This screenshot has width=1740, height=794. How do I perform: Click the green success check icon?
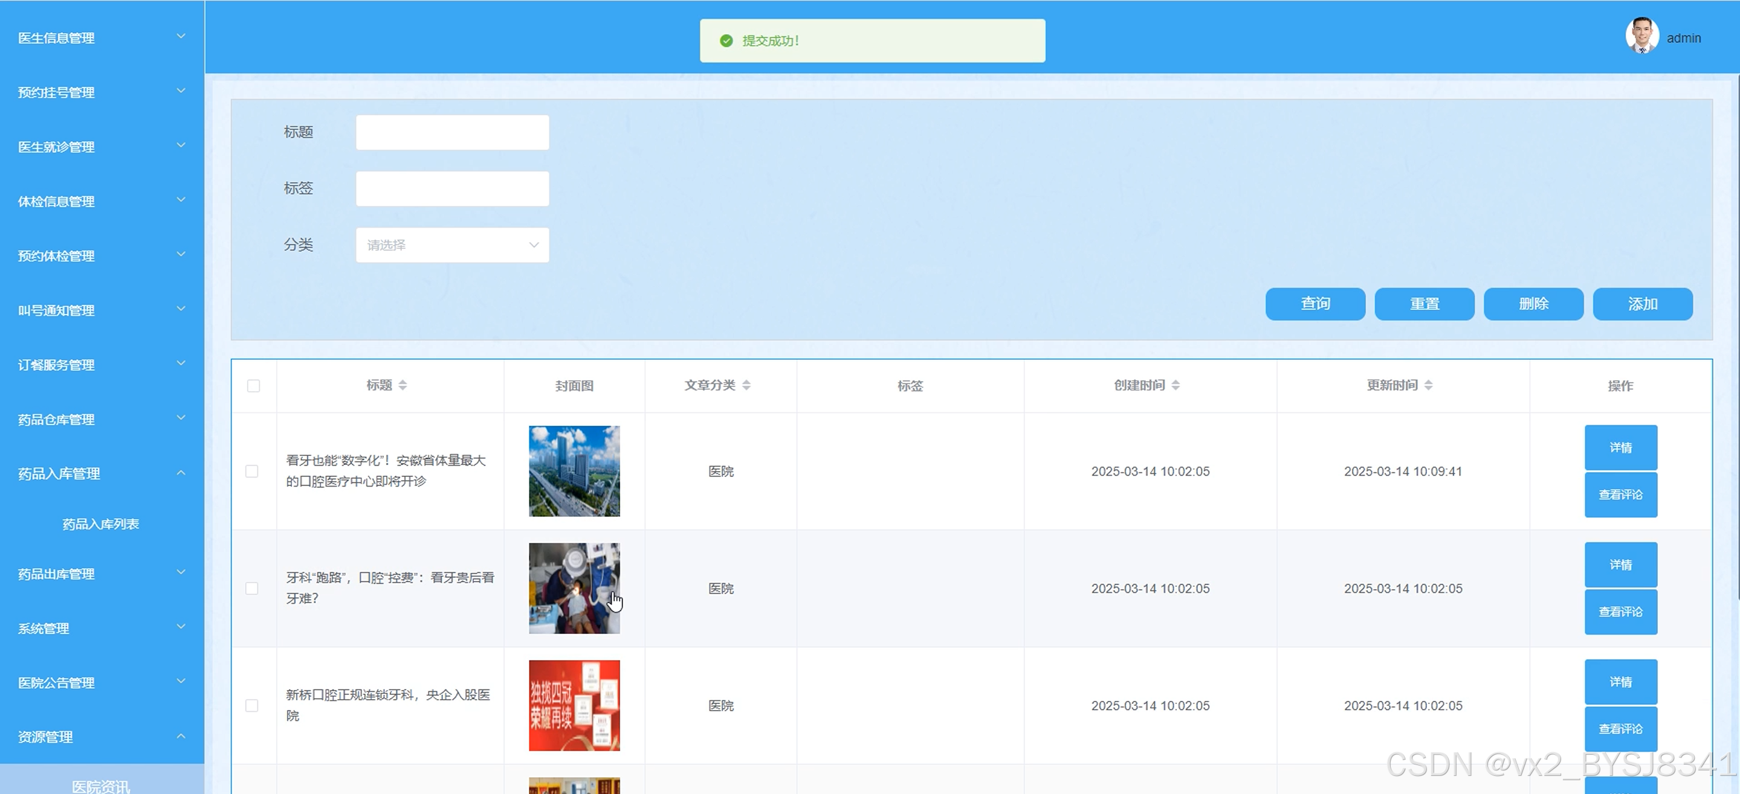click(726, 41)
